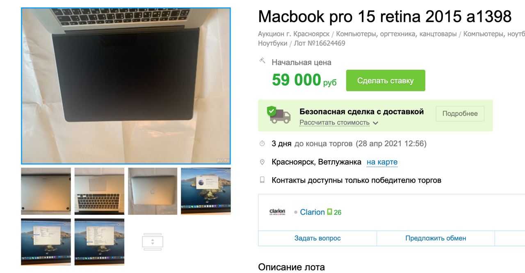Select the Предложить обмен tab

tap(436, 238)
